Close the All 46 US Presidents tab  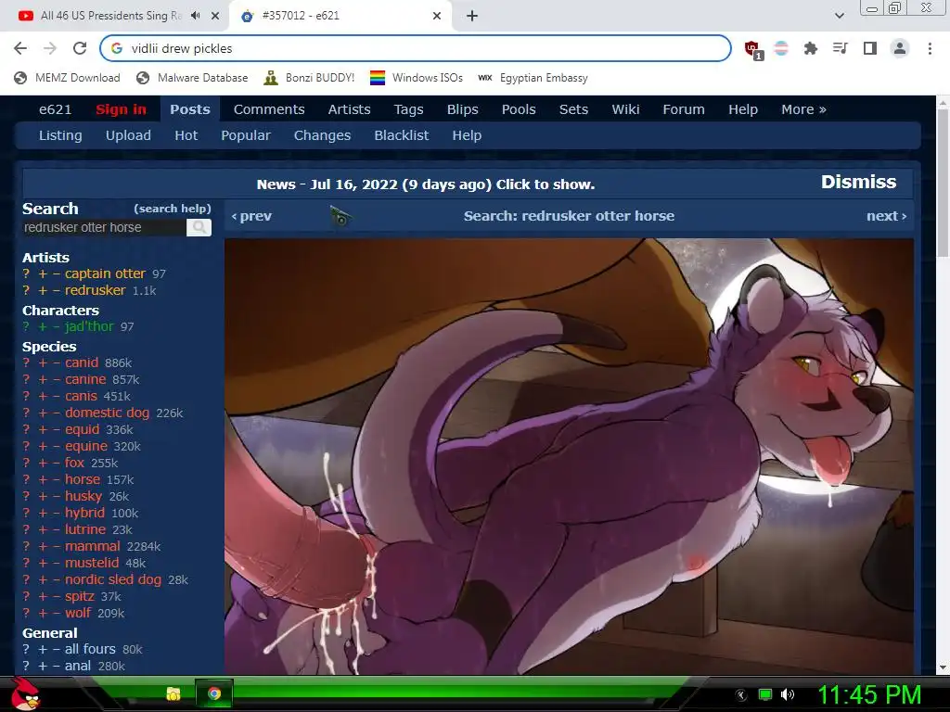click(x=215, y=16)
